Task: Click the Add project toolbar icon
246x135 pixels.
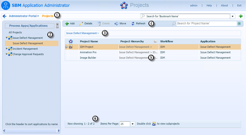Action: 67,24
